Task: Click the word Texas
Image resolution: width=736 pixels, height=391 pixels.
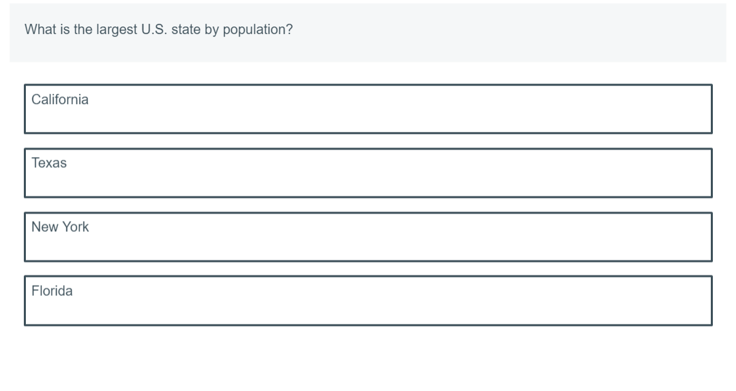Action: point(49,163)
